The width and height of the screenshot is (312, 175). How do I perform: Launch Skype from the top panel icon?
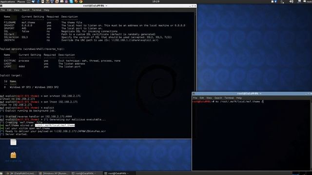point(71,1)
